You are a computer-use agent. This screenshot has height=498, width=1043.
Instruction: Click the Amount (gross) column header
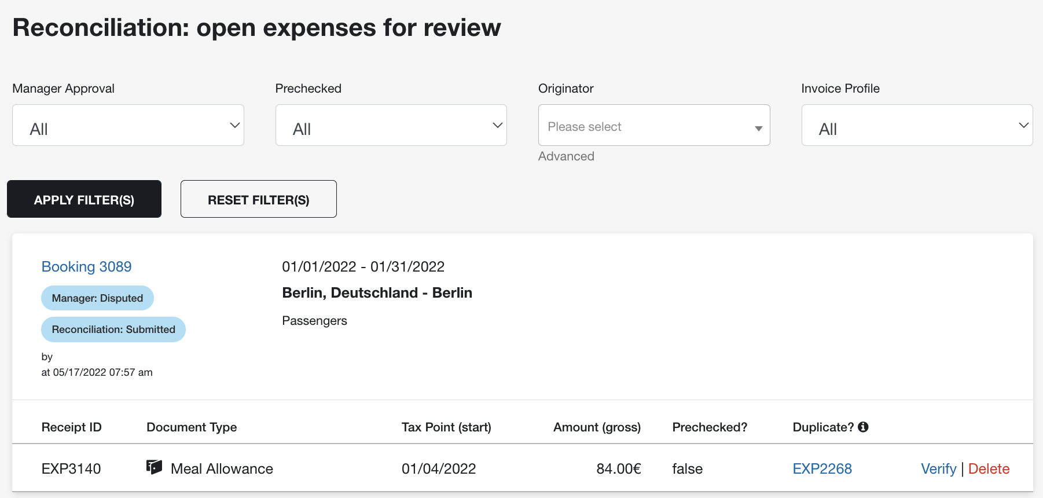click(x=597, y=427)
